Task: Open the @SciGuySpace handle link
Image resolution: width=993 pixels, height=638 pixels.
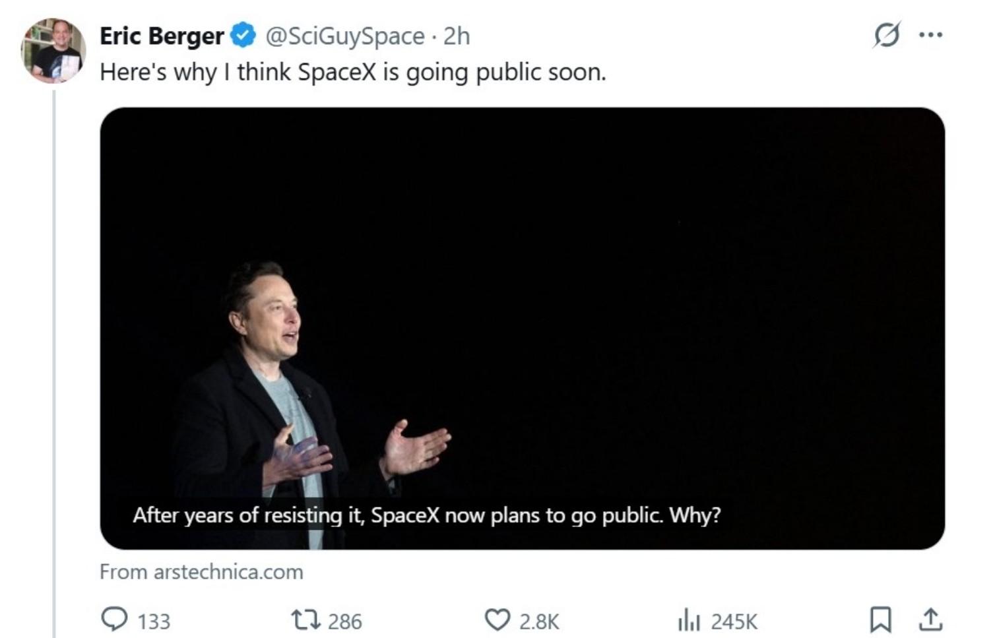Action: [x=344, y=36]
